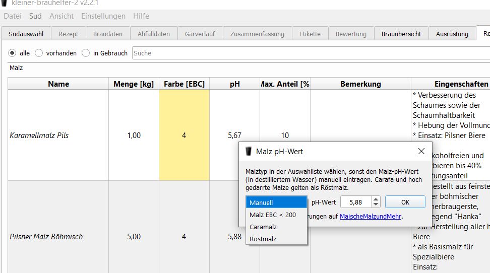Increase pH-Wert with the up arrow
The width and height of the screenshot is (490, 273).
click(376, 199)
